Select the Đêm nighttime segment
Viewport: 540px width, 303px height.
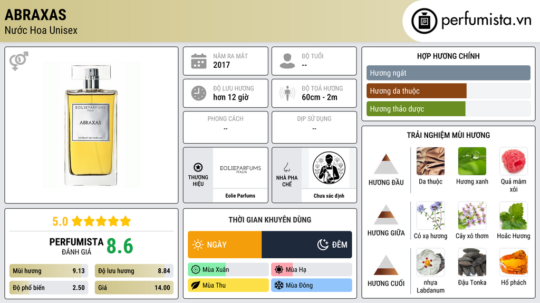pos(307,245)
